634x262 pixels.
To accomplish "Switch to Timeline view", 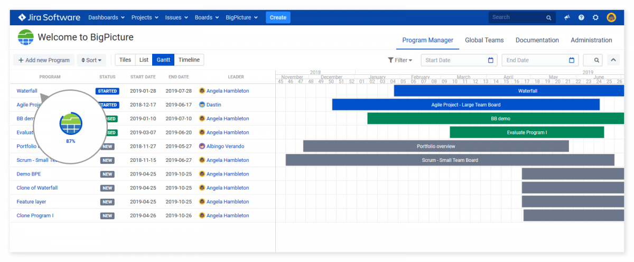I will click(x=189, y=60).
